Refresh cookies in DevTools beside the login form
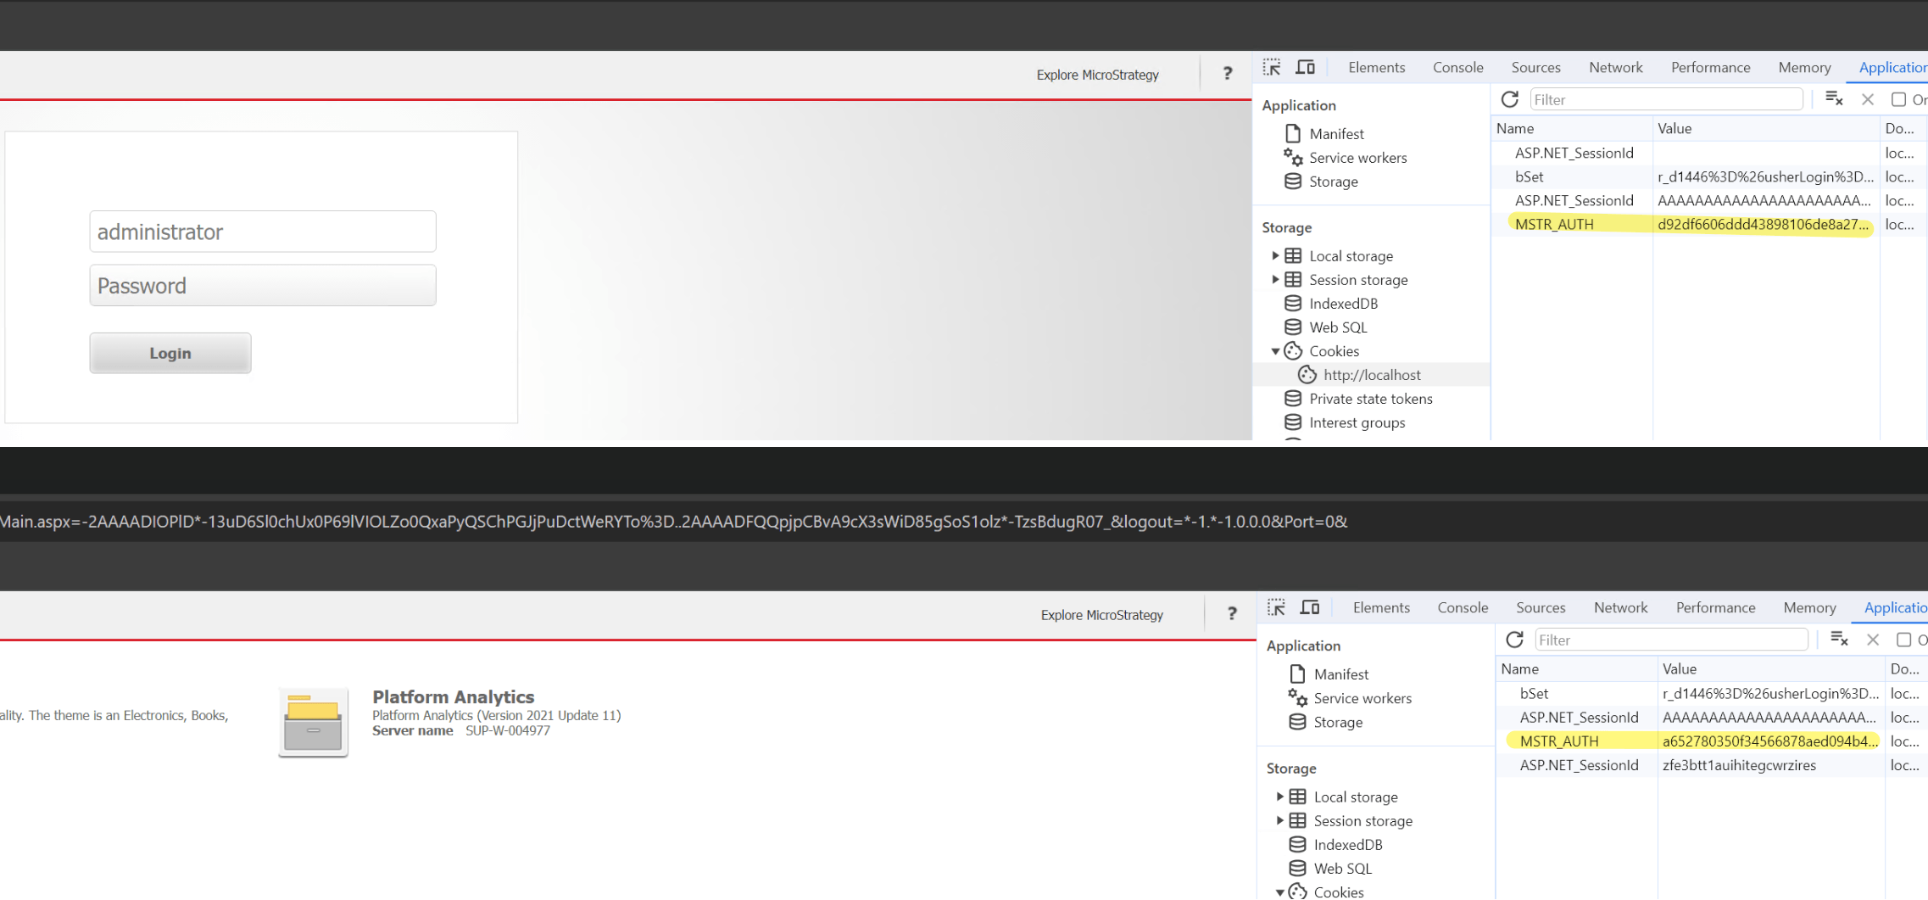Viewport: 1928px width, 900px height. (x=1510, y=99)
